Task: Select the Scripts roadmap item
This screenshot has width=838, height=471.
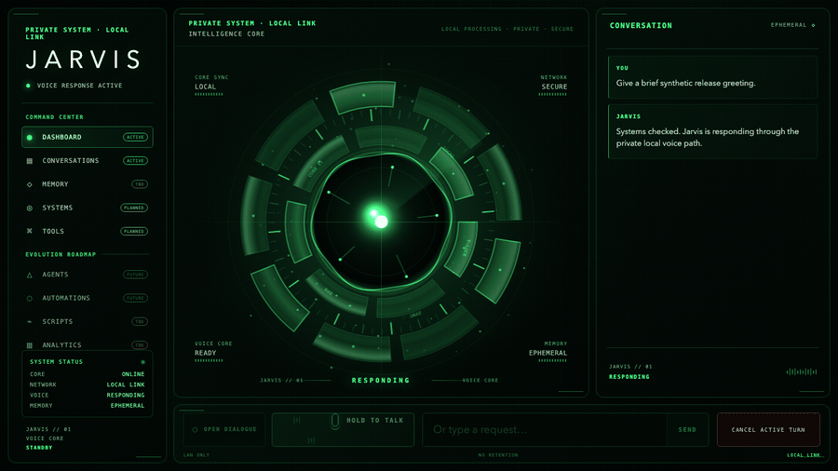Action: (x=88, y=321)
